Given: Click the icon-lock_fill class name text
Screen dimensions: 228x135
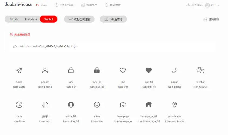Looking at the screenshot, I should point(97,87).
